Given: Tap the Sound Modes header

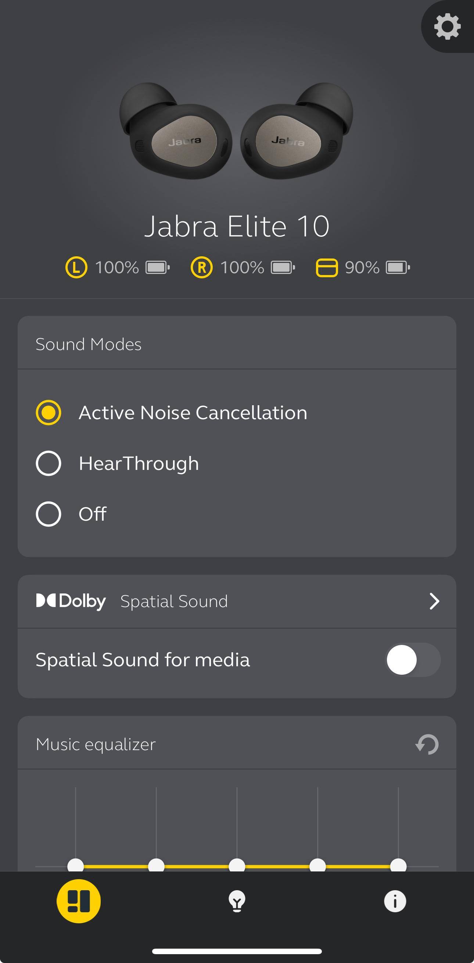Looking at the screenshot, I should point(89,344).
